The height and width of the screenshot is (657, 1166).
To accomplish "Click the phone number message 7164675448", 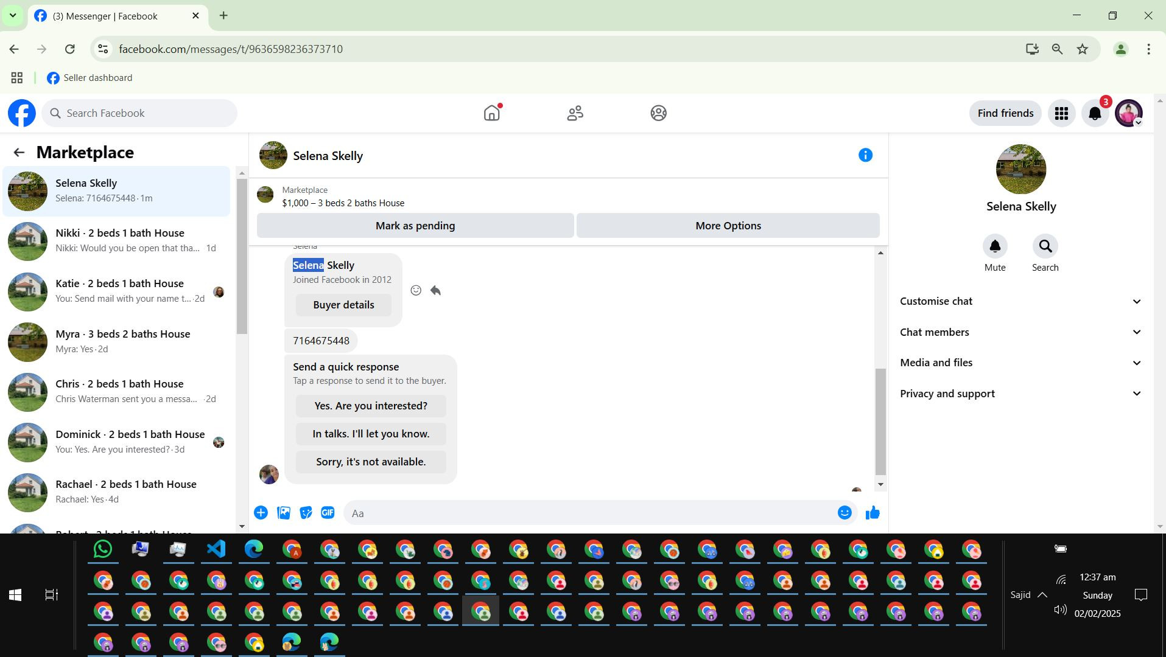I will [321, 341].
